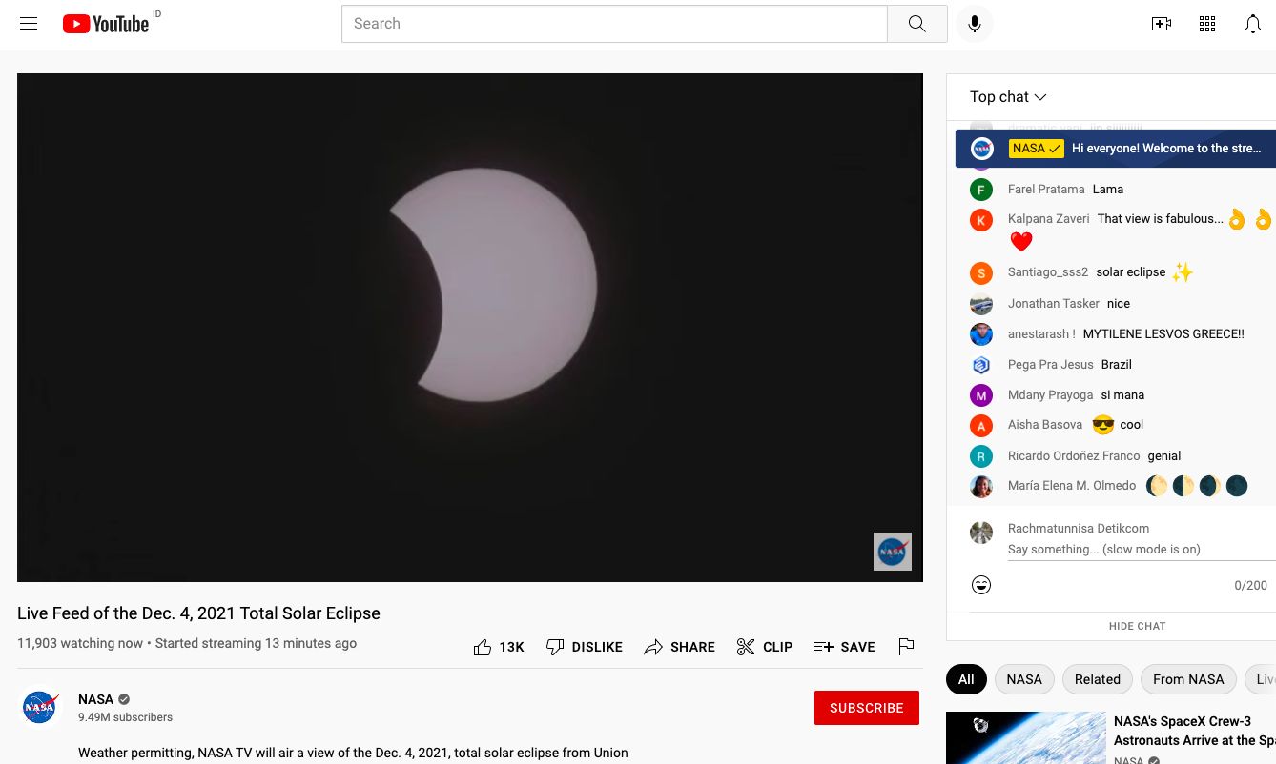Open the hamburger guide menu
The height and width of the screenshot is (764, 1276).
pos(29,24)
